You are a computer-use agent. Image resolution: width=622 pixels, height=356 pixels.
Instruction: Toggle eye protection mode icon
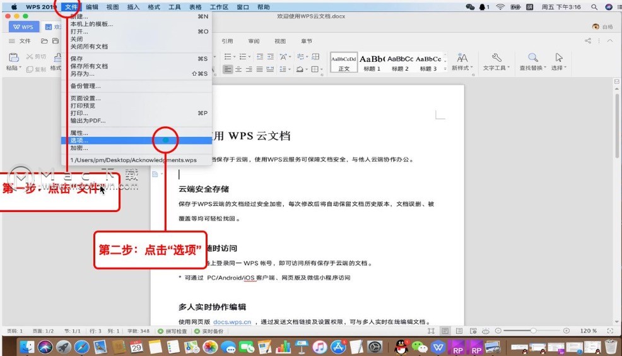(x=486, y=331)
